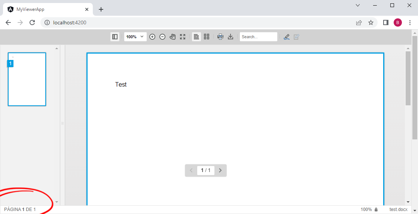Switch to continuous page layout
This screenshot has width=418, height=214.
coord(196,37)
